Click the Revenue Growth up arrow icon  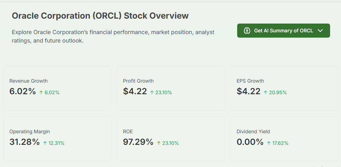pos(41,92)
